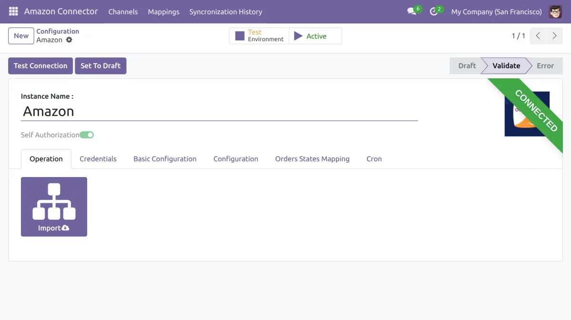Screen dimensions: 571x320
Task: Click the Set To Draft button
Action: (100, 66)
